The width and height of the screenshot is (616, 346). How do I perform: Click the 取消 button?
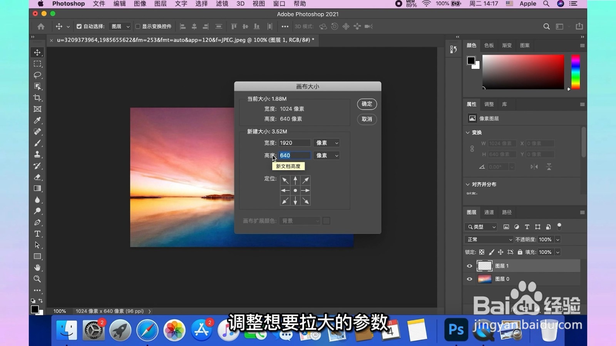[367, 119]
